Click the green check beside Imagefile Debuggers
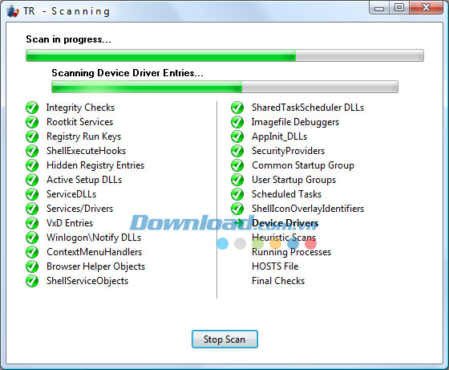Image resolution: width=449 pixels, height=370 pixels. [237, 122]
